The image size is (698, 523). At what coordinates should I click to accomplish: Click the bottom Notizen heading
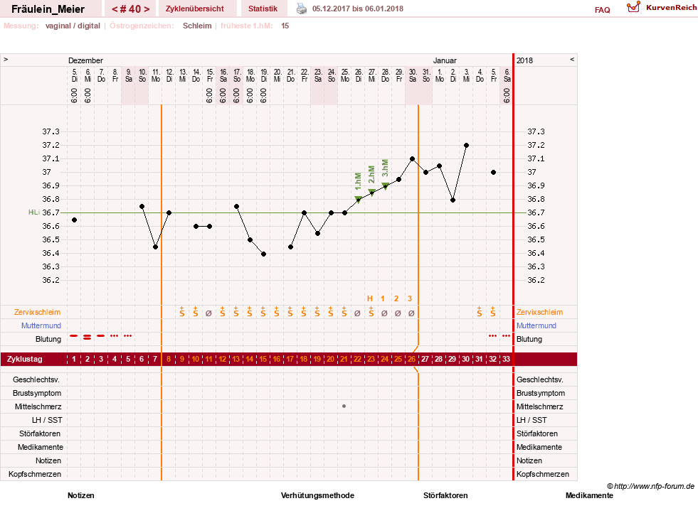click(x=81, y=495)
